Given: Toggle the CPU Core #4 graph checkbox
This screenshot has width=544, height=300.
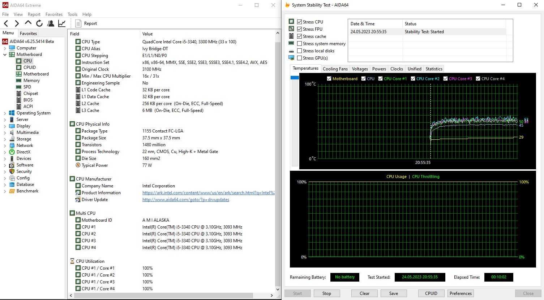Looking at the screenshot, I should click(478, 79).
